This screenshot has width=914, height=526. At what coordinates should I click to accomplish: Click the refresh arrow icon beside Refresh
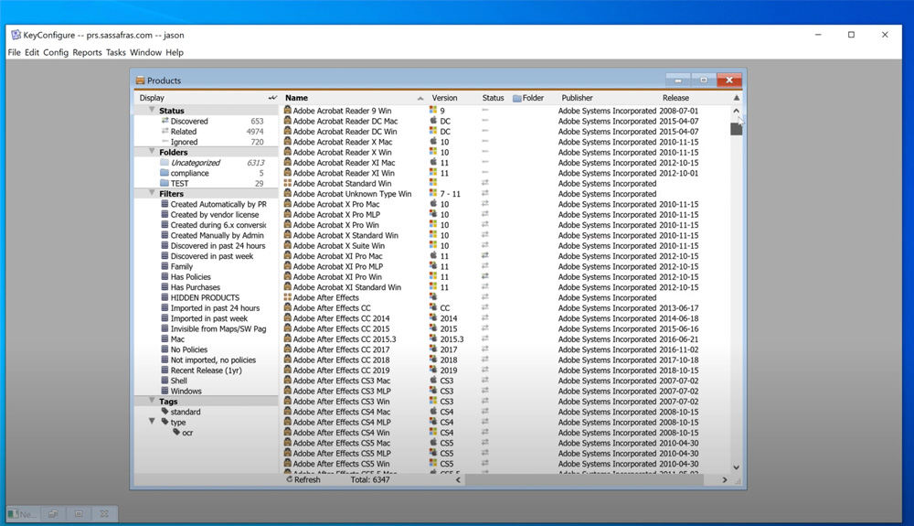[x=289, y=479]
